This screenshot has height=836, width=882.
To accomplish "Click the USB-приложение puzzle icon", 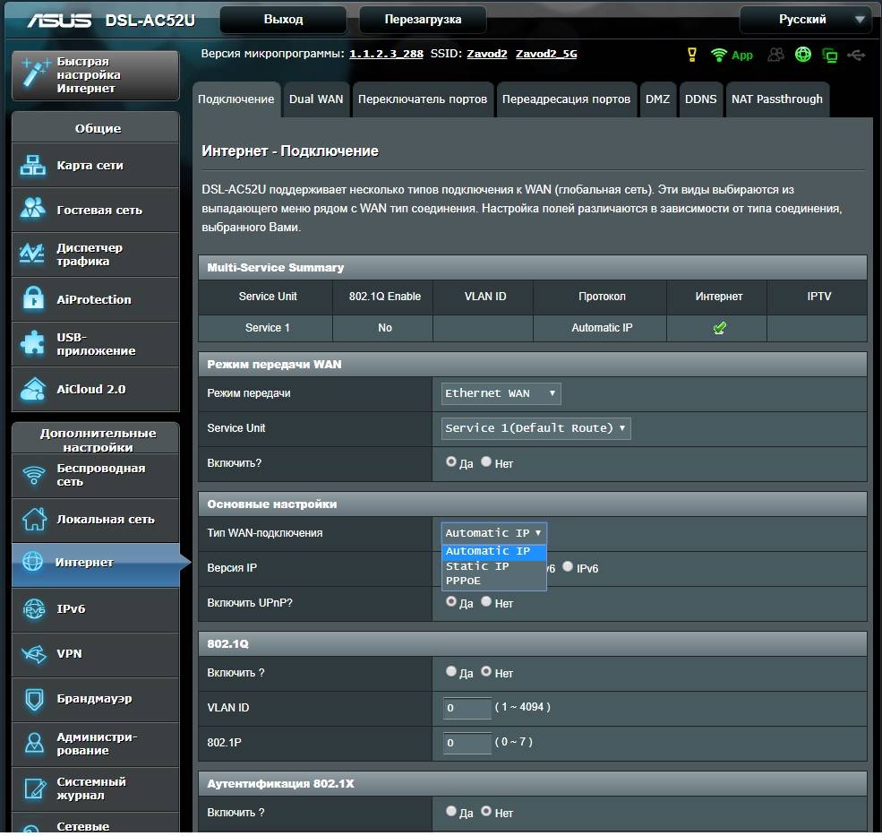I will (x=32, y=343).
